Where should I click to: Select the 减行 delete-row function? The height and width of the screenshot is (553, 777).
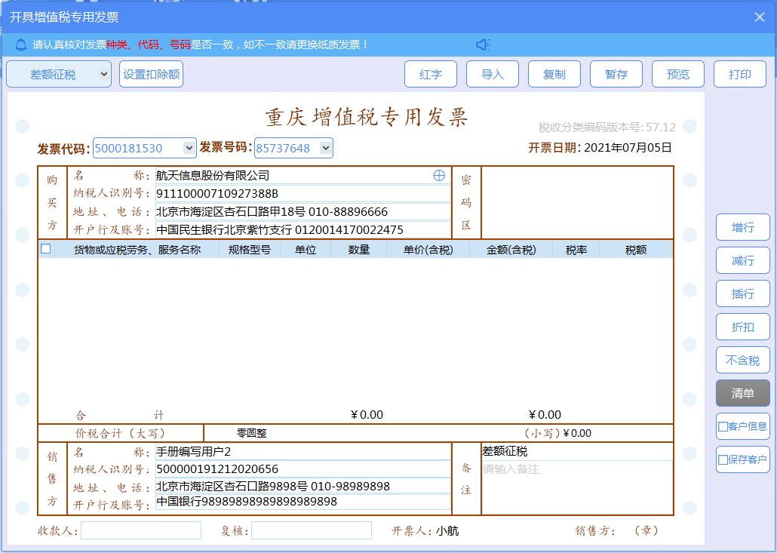coord(742,260)
